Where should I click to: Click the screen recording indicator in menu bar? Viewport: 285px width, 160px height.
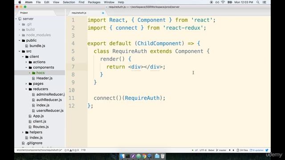211,2
